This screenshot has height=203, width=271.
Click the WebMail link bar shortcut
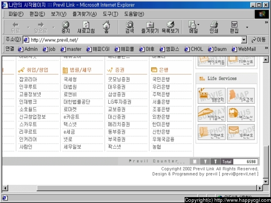(x=244, y=49)
